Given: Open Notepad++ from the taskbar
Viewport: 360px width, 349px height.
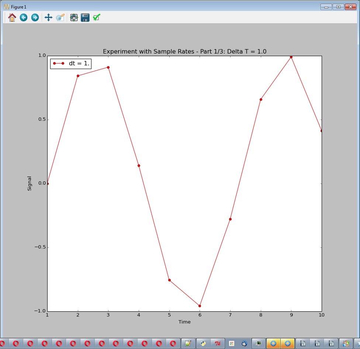Looking at the screenshot, I should pyautogui.click(x=188, y=343).
